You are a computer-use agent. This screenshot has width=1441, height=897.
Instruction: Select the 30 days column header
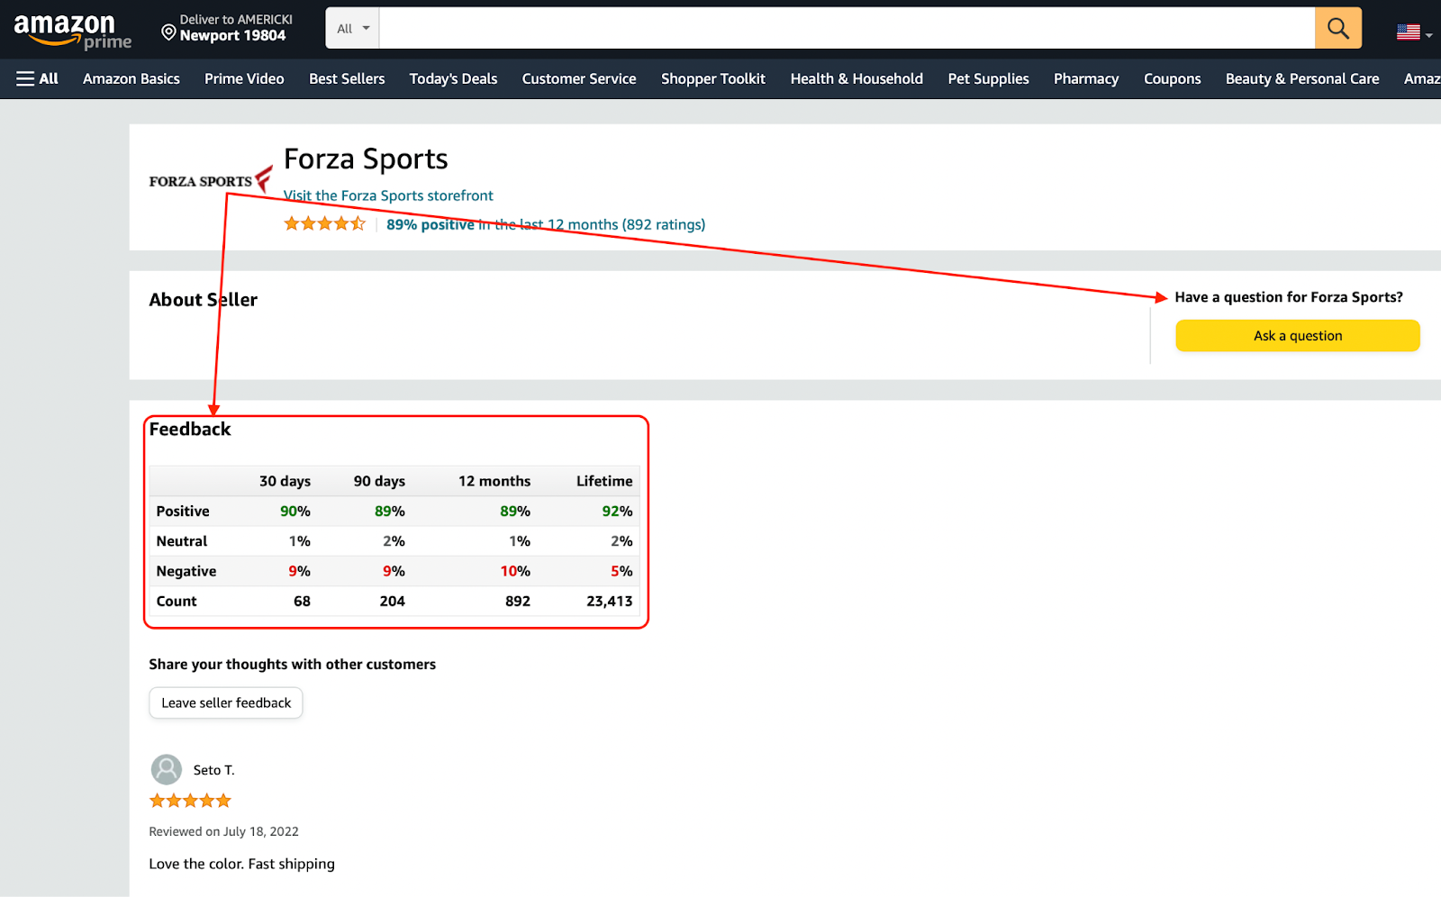[285, 481]
